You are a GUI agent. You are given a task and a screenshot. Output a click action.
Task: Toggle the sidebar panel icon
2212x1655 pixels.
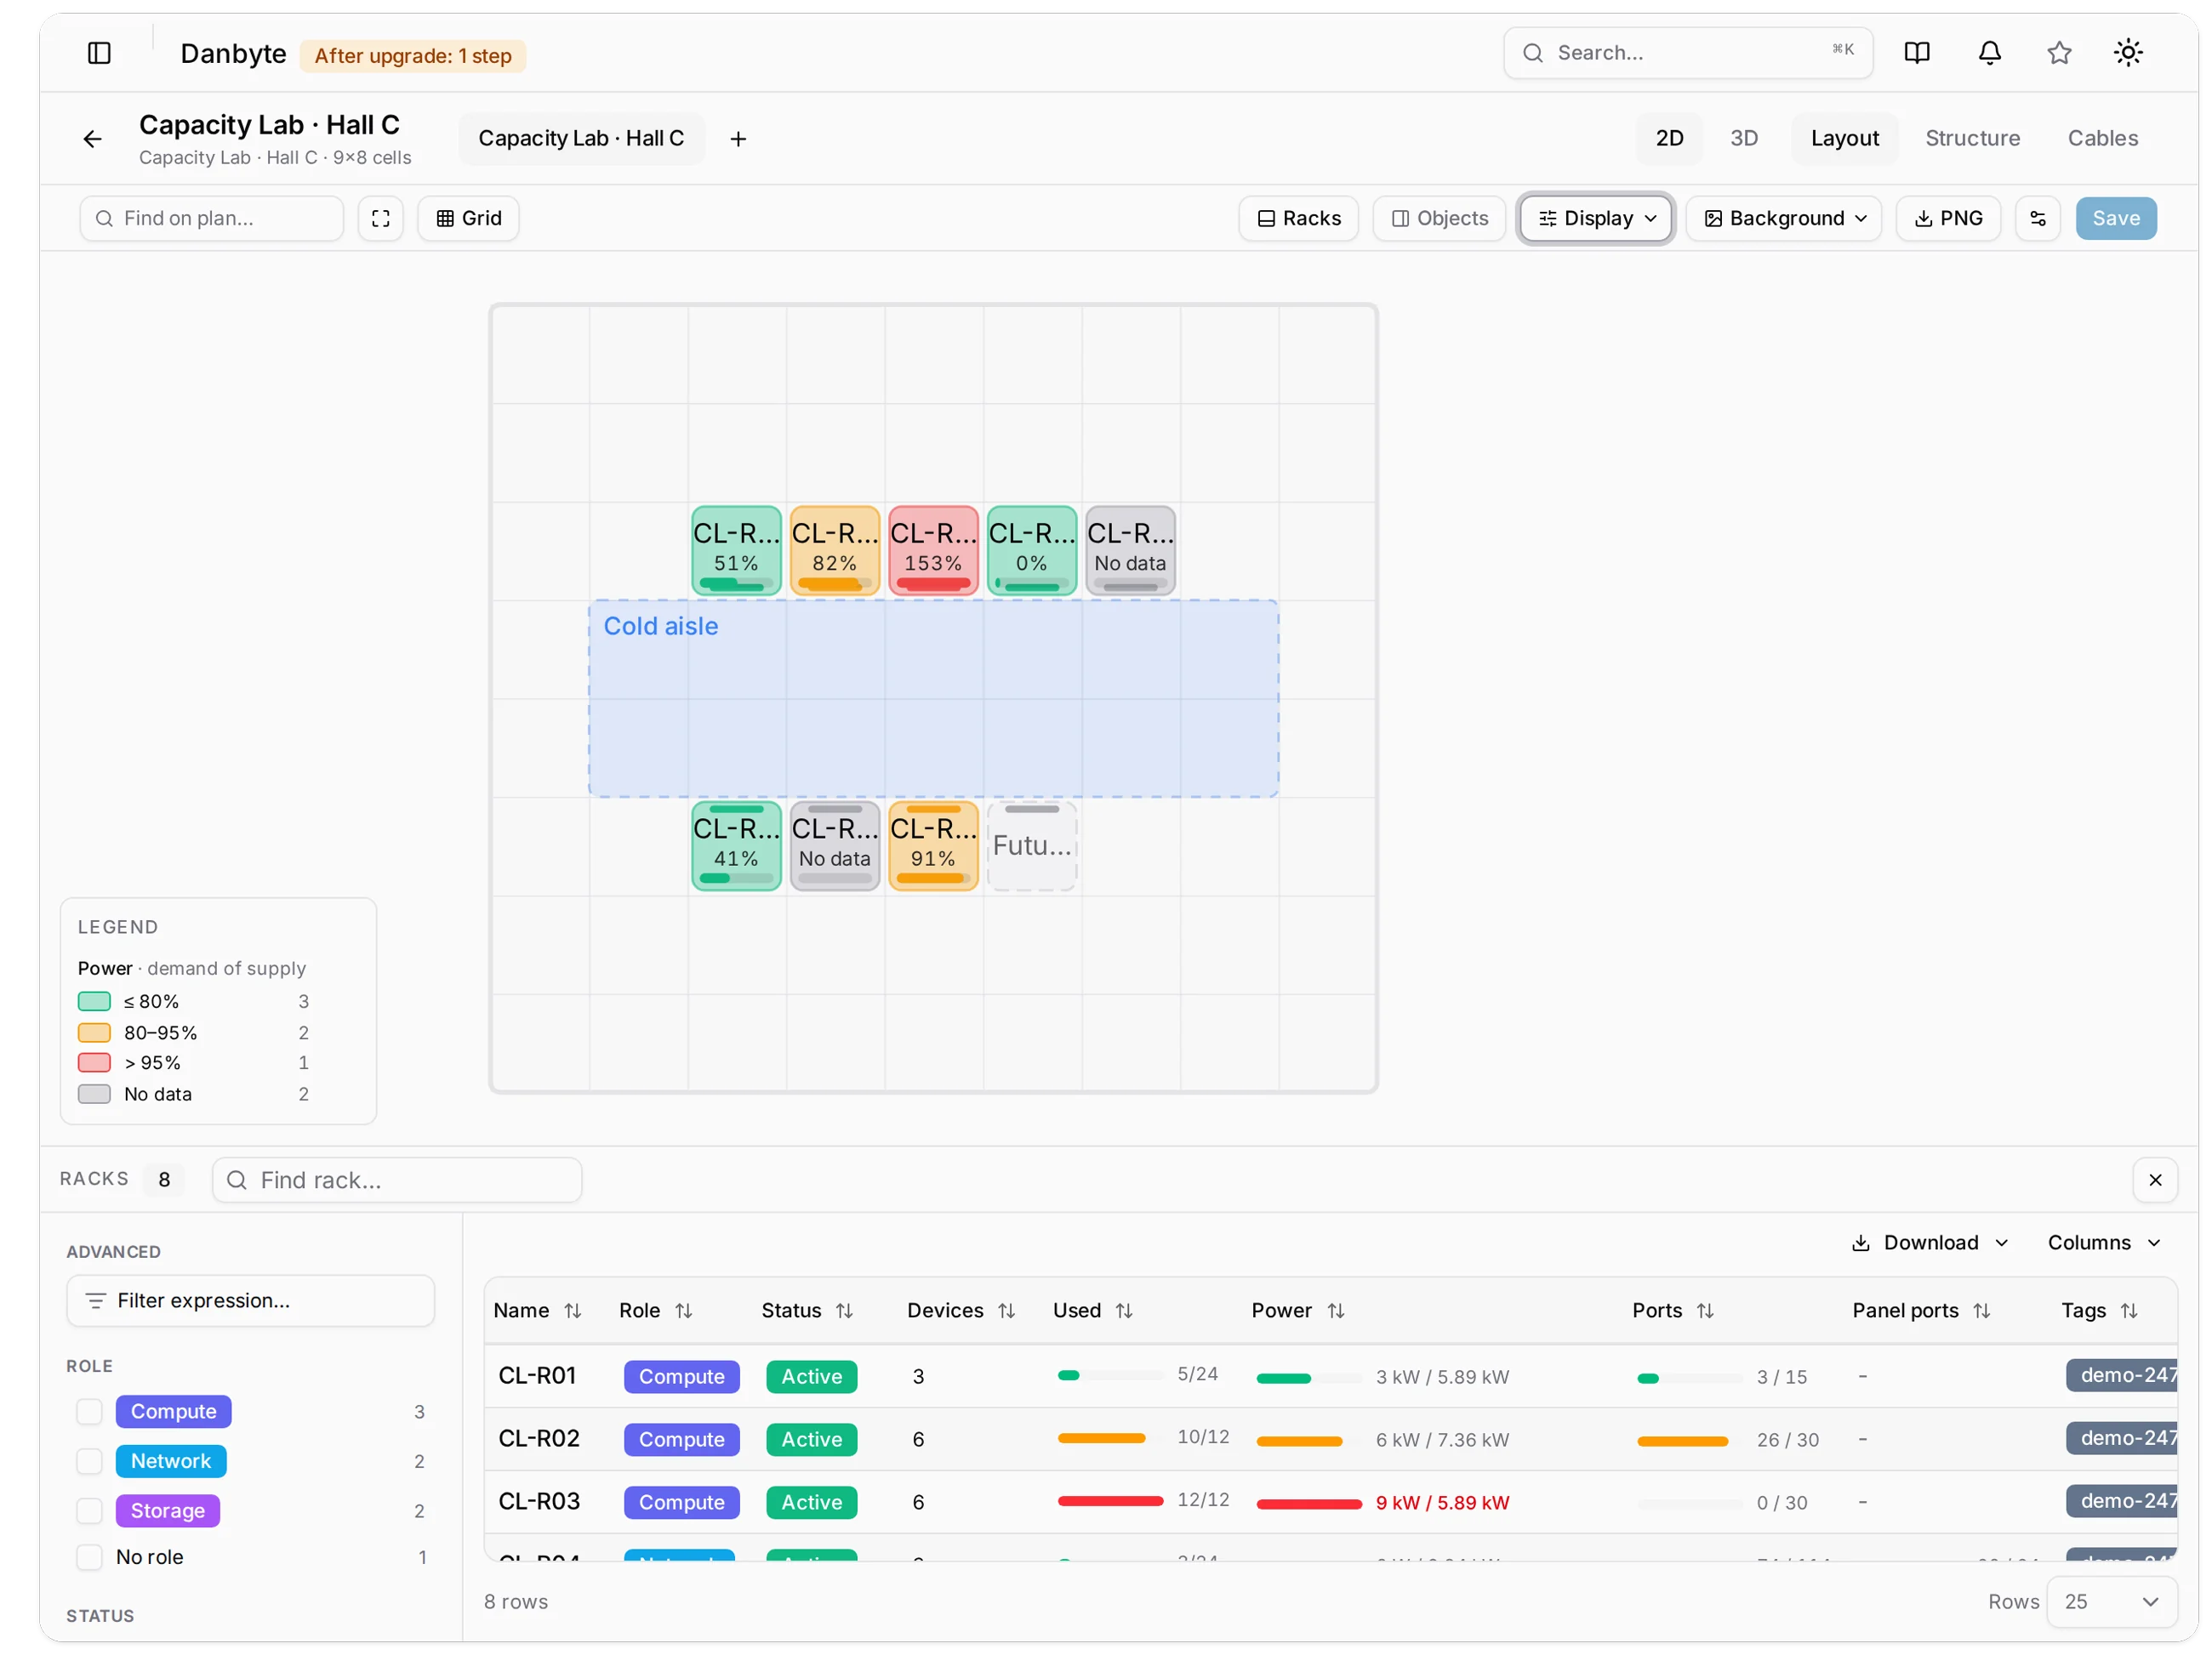coord(99,53)
